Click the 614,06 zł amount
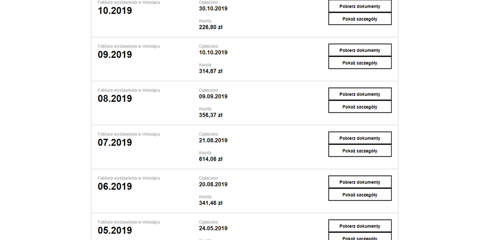The image size is (494, 240). tap(211, 159)
